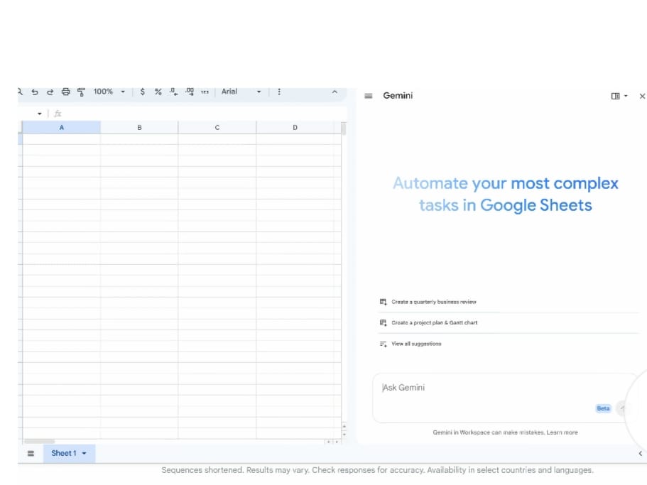Choose Create a quarterly business review
647x485 pixels.
pos(433,302)
